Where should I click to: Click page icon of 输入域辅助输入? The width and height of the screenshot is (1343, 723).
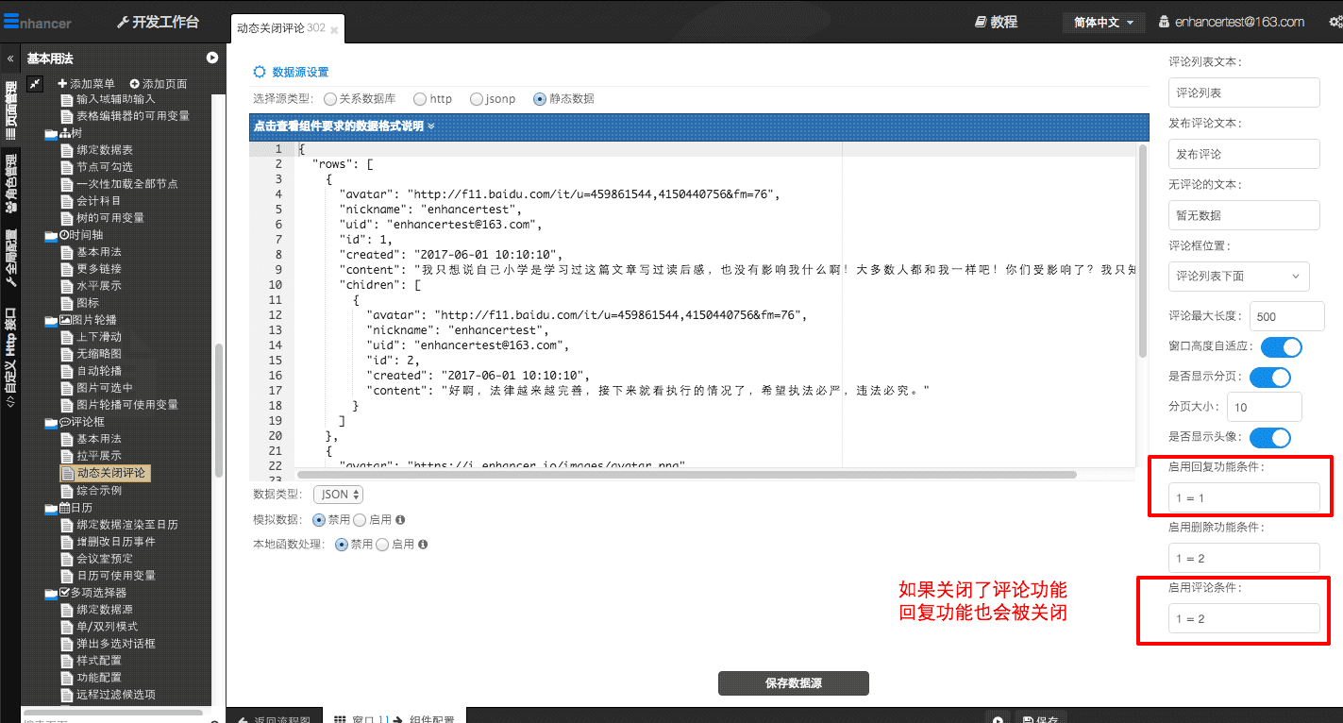click(67, 99)
